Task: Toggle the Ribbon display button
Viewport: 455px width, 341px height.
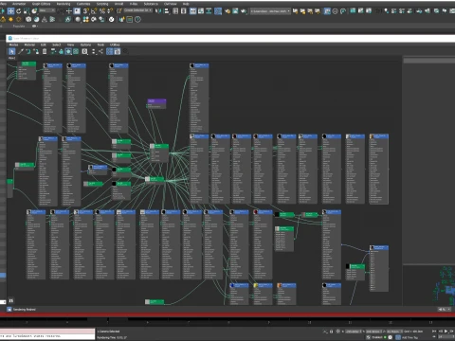Action: tap(192, 11)
